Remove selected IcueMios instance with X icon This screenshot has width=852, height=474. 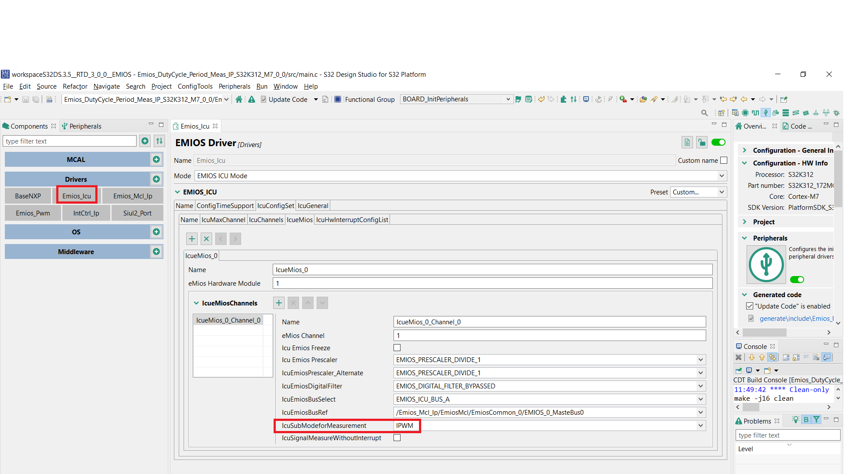pos(206,238)
